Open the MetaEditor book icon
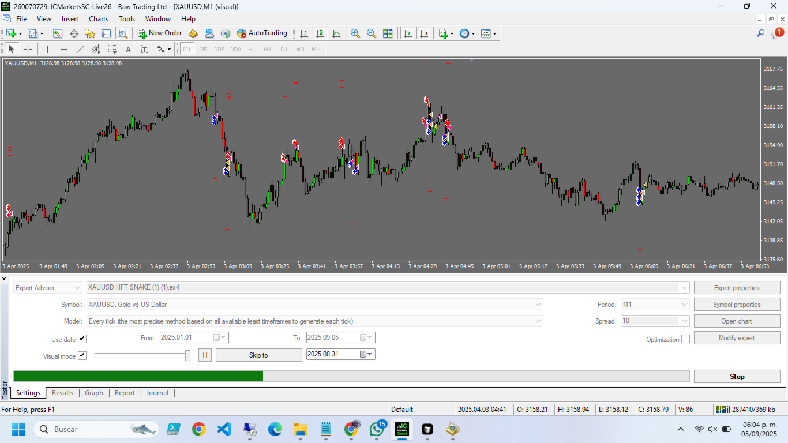Viewport: 788px width, 443px height. tap(193, 33)
